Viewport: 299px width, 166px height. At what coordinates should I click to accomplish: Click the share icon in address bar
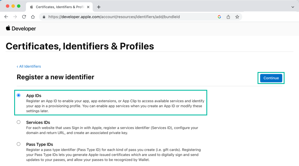228,17
